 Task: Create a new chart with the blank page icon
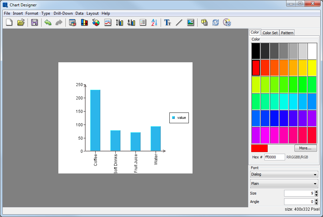tap(9, 22)
